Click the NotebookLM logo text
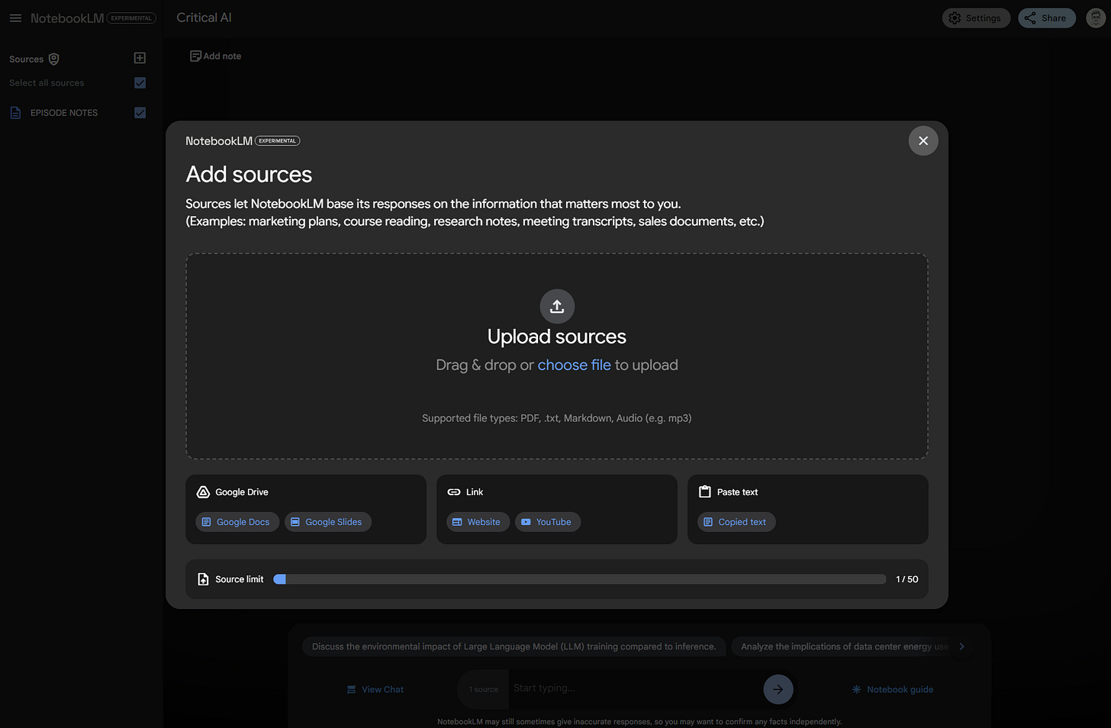 point(67,18)
